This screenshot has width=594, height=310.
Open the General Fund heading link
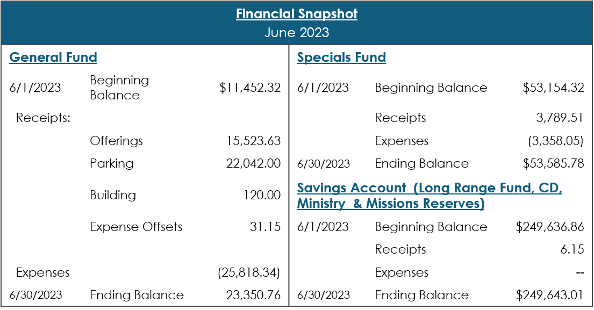(53, 57)
